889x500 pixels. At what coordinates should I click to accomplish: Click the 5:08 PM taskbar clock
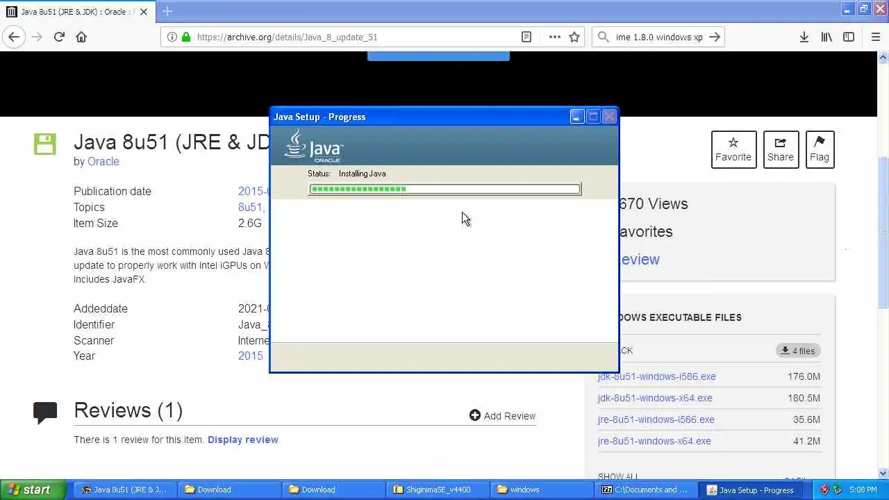pyautogui.click(x=863, y=490)
